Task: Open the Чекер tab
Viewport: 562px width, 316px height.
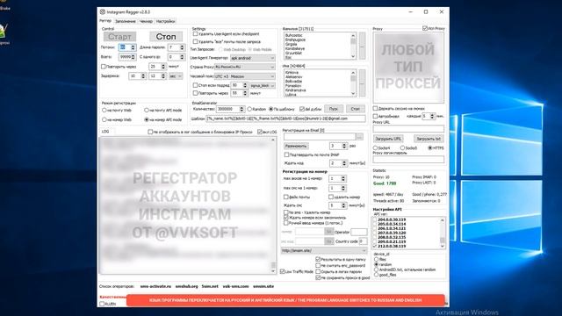Action: click(x=146, y=21)
